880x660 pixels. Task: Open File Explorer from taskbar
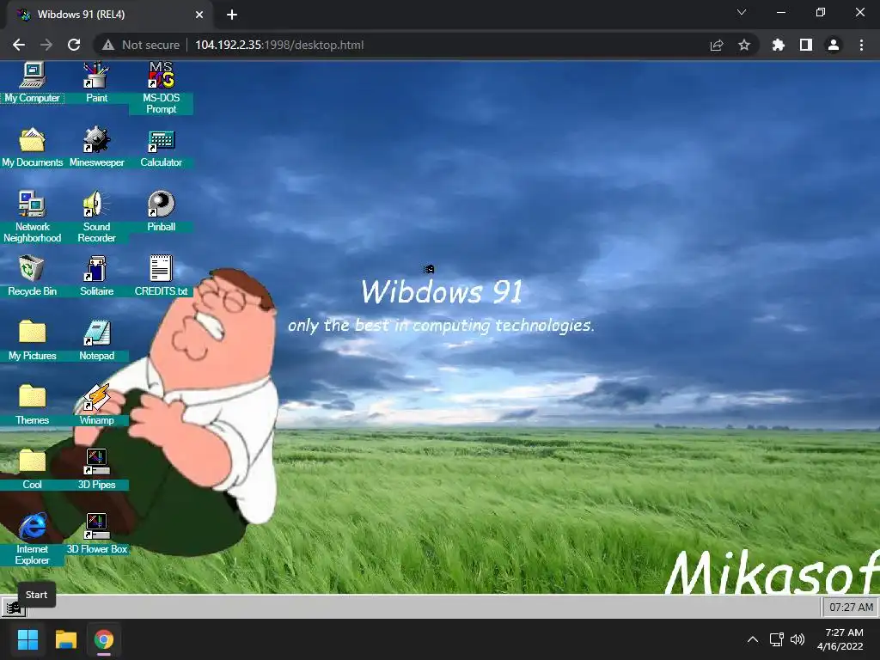65,639
